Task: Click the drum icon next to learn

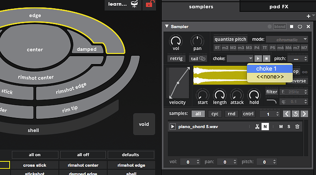Action: click(x=135, y=4)
